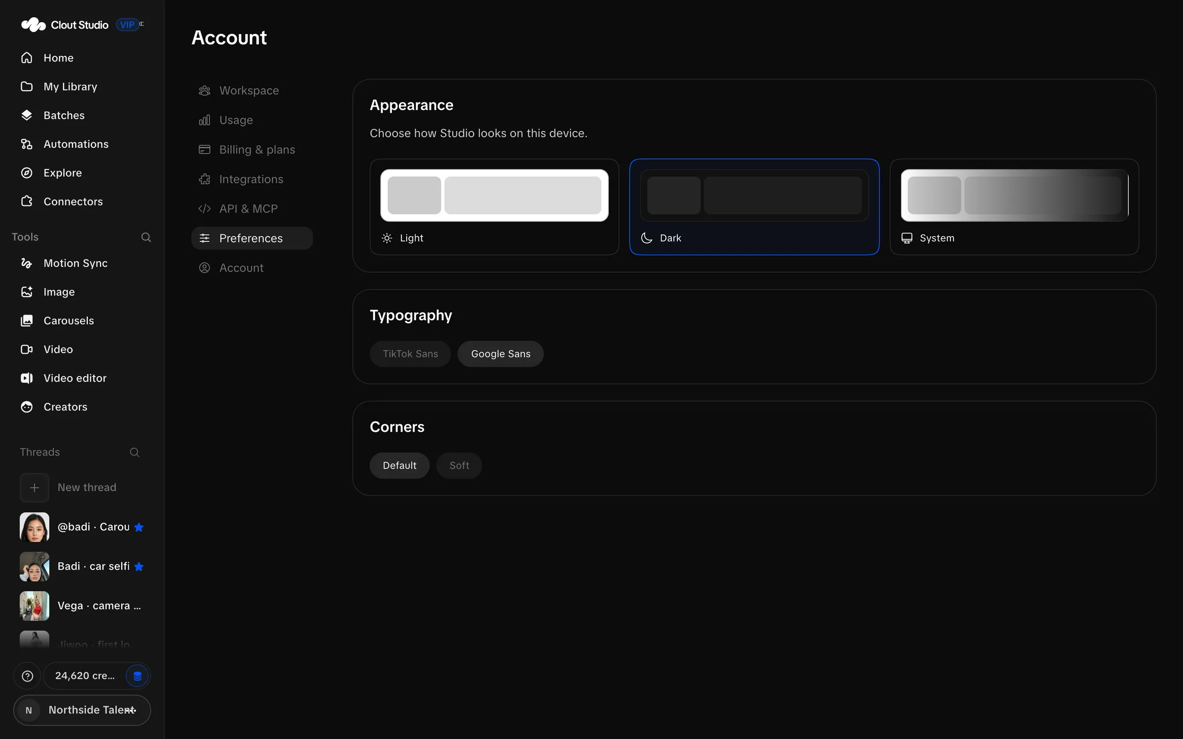Open the Creators tool

(x=82, y=407)
